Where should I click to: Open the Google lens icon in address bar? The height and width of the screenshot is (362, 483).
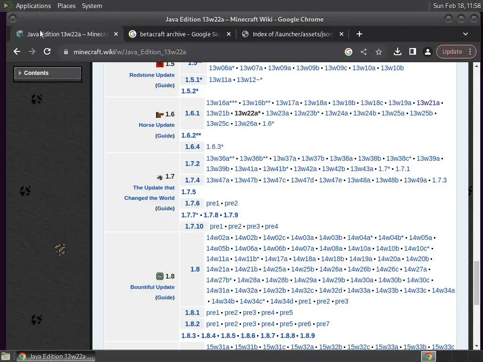coord(349,52)
